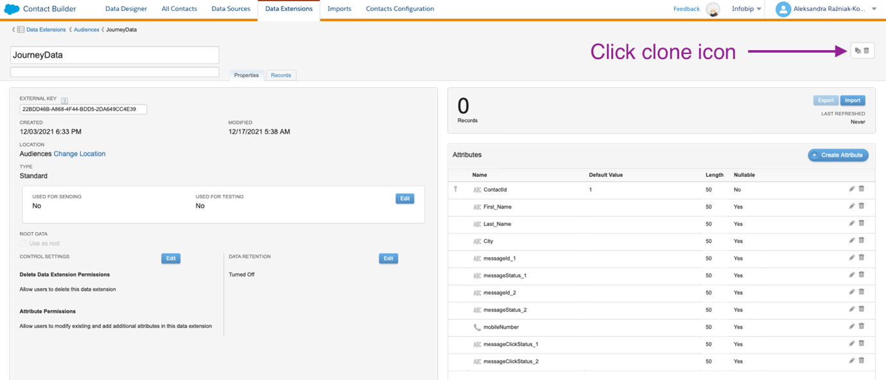Click trash icon for messageStatus_2 attribute
This screenshot has width=886, height=380.
click(862, 309)
